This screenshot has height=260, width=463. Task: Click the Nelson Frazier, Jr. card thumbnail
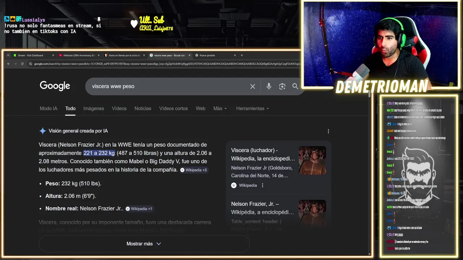coord(312,213)
